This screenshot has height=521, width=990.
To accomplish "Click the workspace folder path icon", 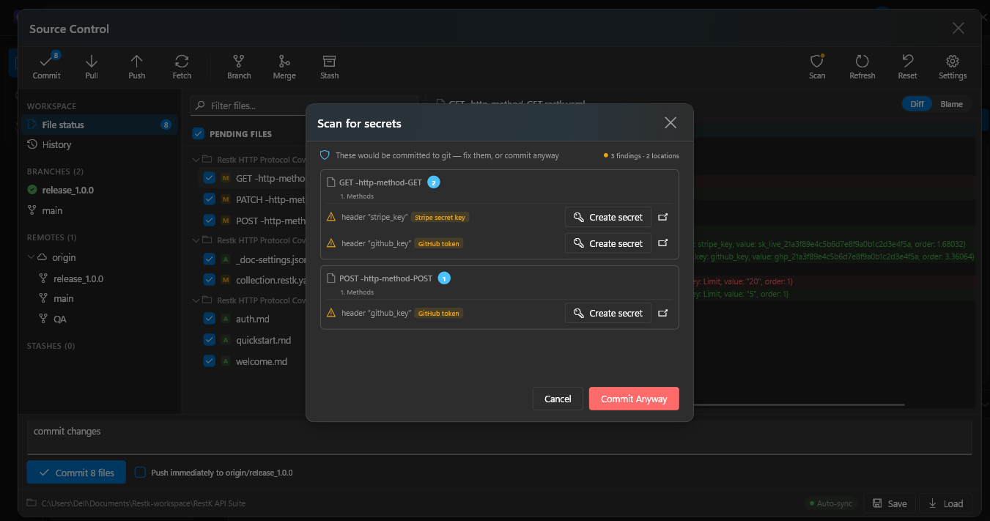I will [32, 503].
